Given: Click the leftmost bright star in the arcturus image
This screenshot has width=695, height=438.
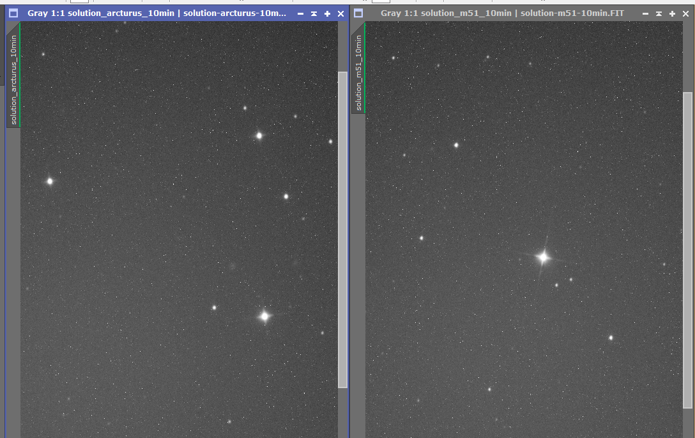Looking at the screenshot, I should pyautogui.click(x=49, y=181).
